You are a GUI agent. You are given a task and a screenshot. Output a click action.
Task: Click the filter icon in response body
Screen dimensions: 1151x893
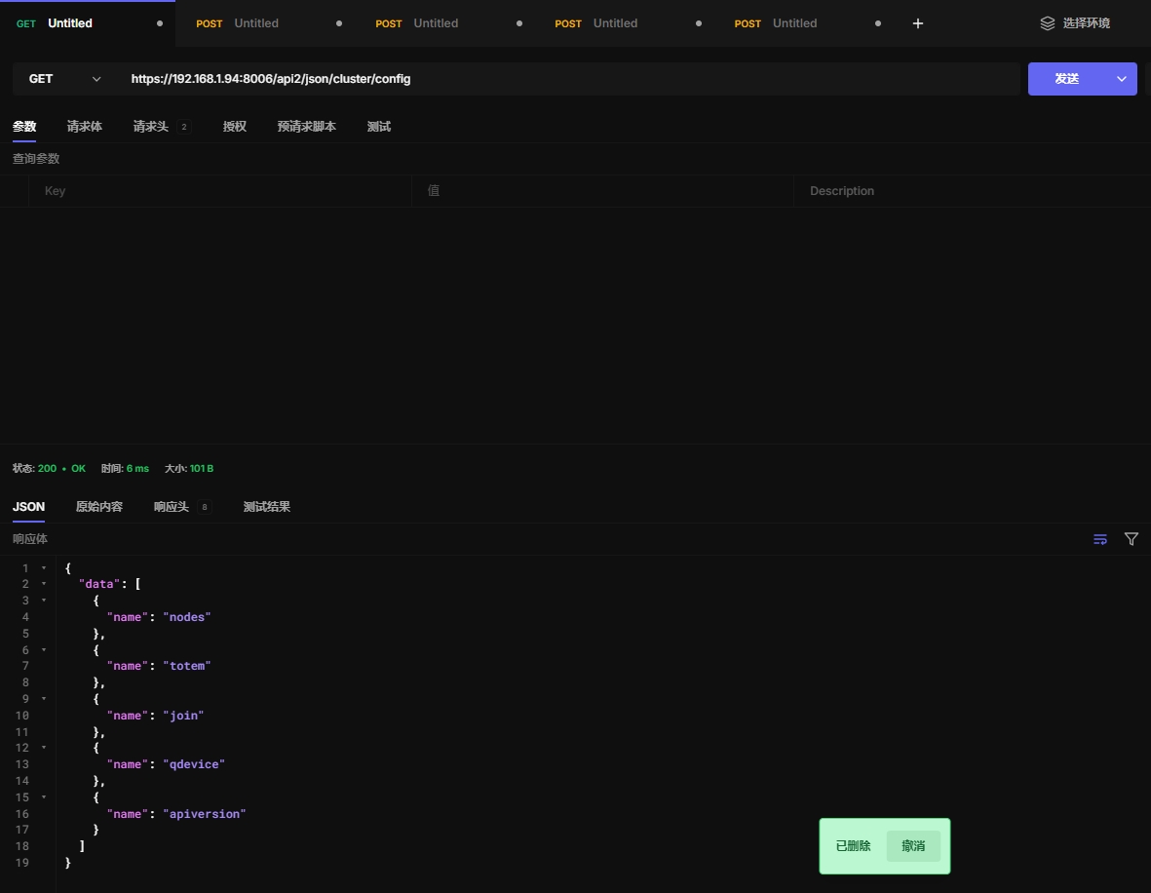click(x=1131, y=539)
